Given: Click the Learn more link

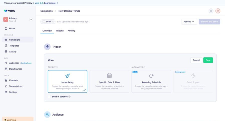Looking at the screenshot, I should point(51,3).
